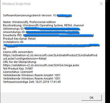Click the first Verbleibende Windows Rearm-Anzahl line
This screenshot has width=110, height=103.
pyautogui.click(x=32, y=75)
